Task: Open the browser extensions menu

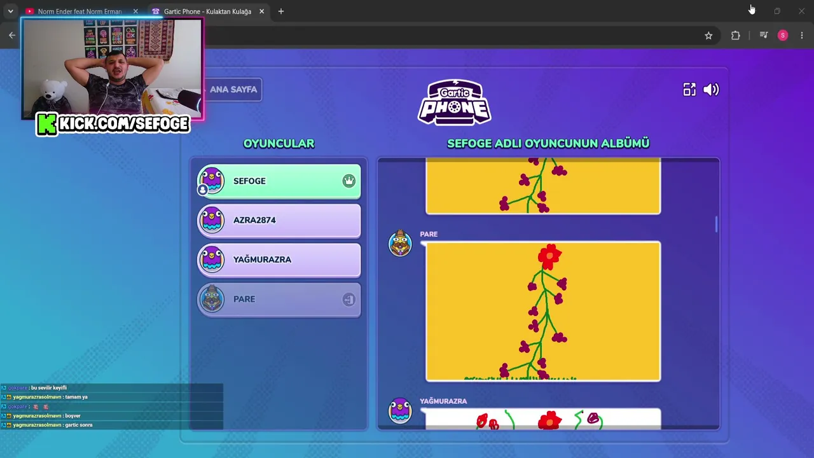Action: pos(736,36)
